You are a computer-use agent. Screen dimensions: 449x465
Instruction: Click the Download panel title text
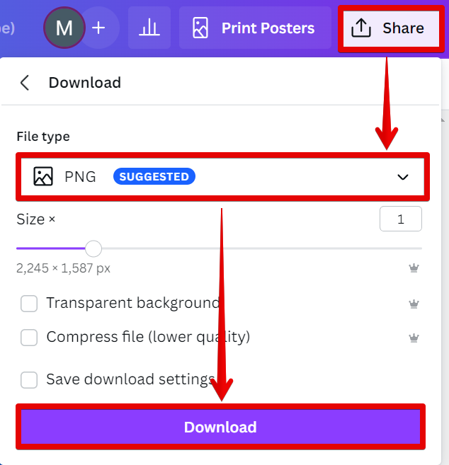click(84, 83)
